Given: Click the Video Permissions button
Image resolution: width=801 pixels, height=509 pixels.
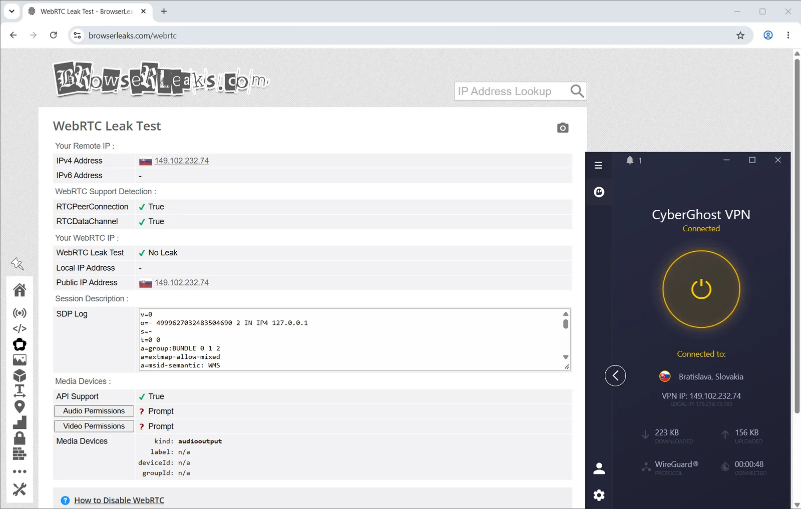Looking at the screenshot, I should (94, 426).
